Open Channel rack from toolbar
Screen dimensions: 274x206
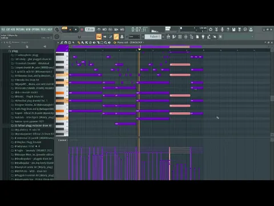coord(180,37)
